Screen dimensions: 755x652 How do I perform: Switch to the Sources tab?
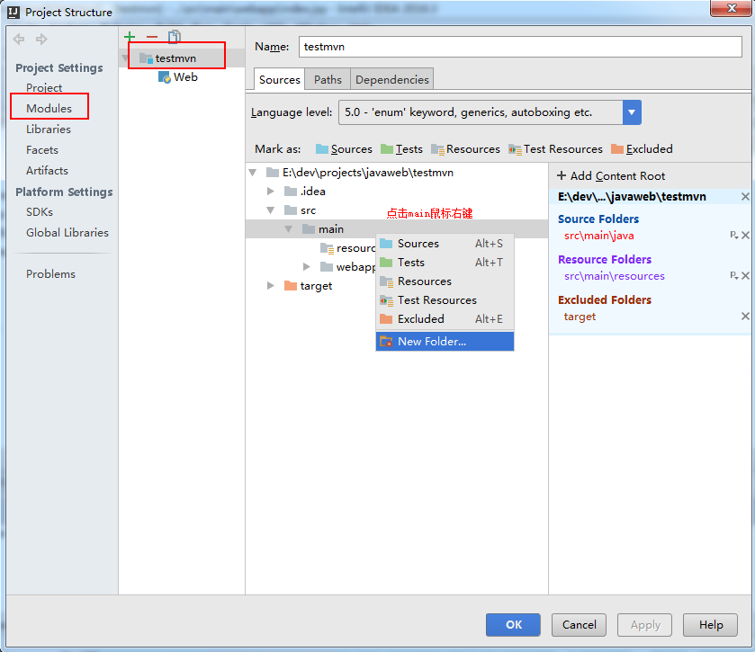point(279,79)
